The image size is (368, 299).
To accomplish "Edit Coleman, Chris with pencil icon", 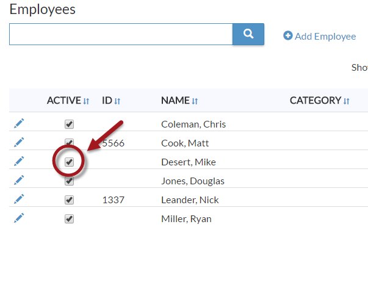I will [19, 123].
